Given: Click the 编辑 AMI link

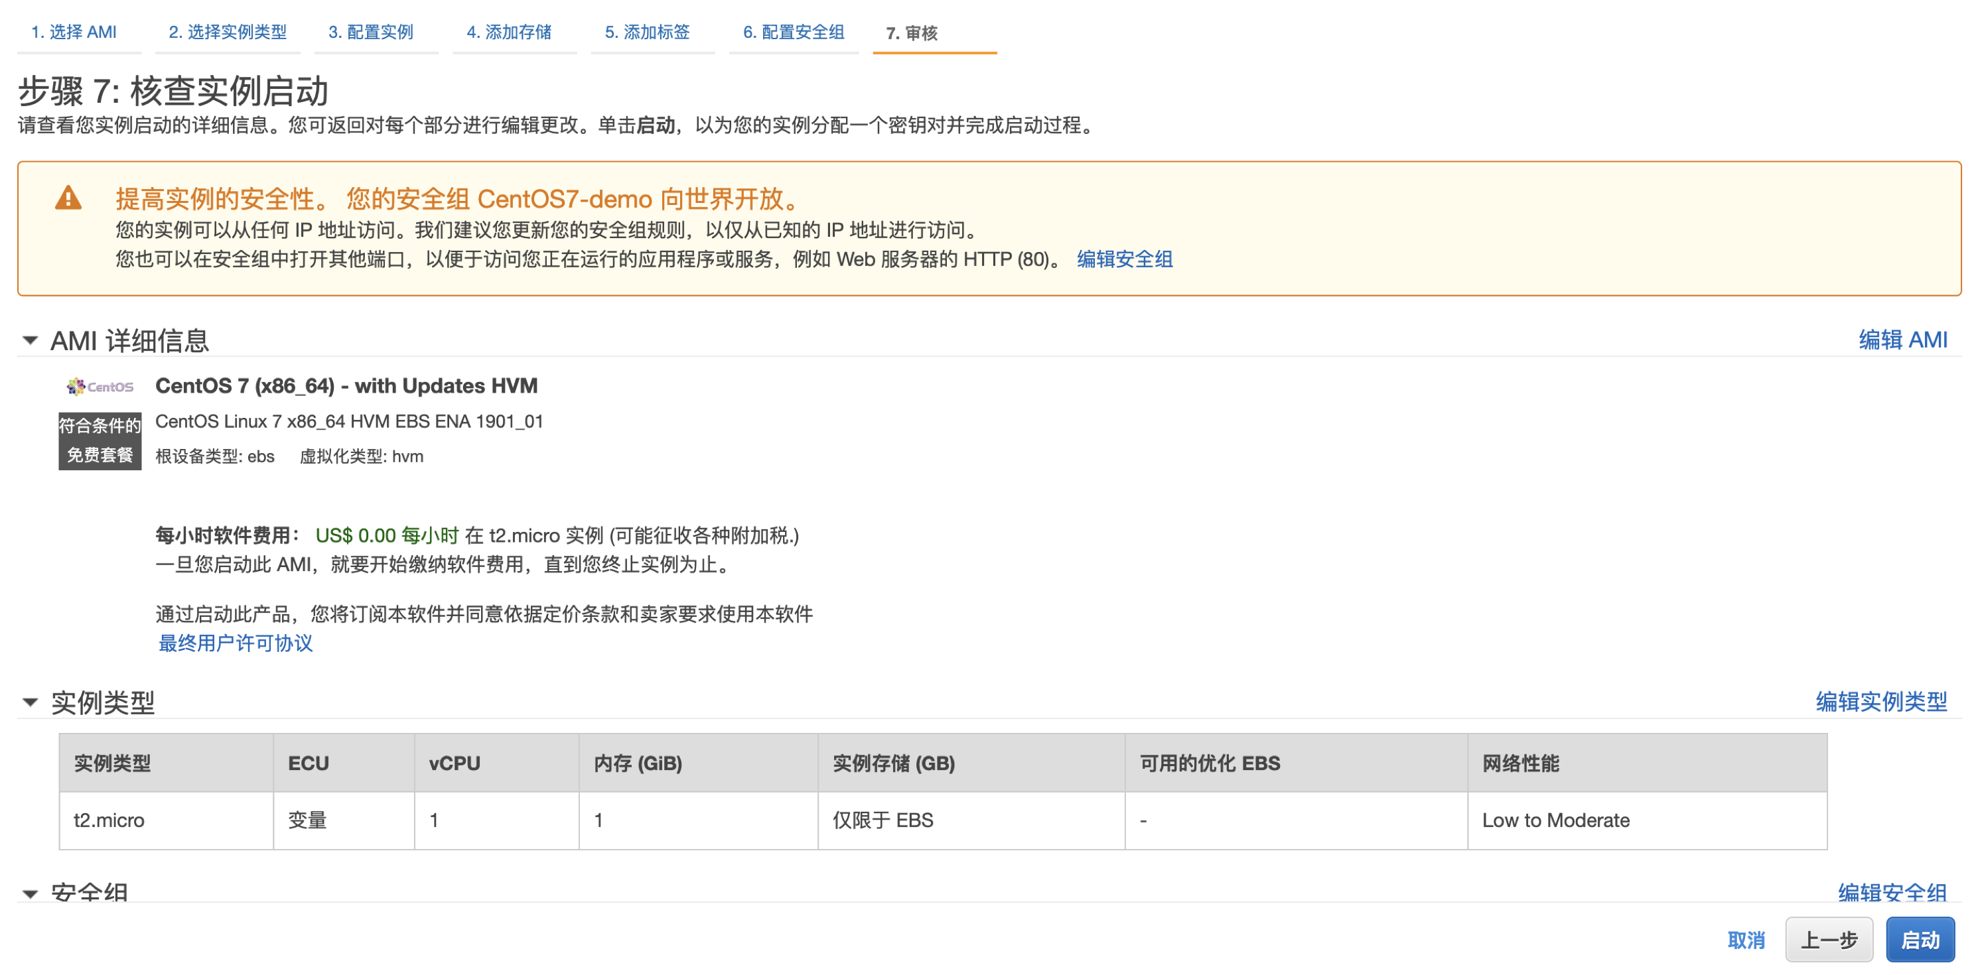Looking at the screenshot, I should (x=1902, y=340).
